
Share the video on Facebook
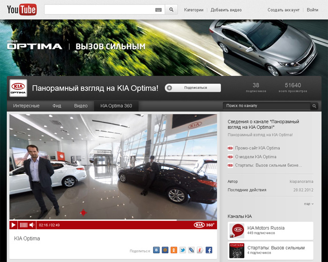coord(209,250)
